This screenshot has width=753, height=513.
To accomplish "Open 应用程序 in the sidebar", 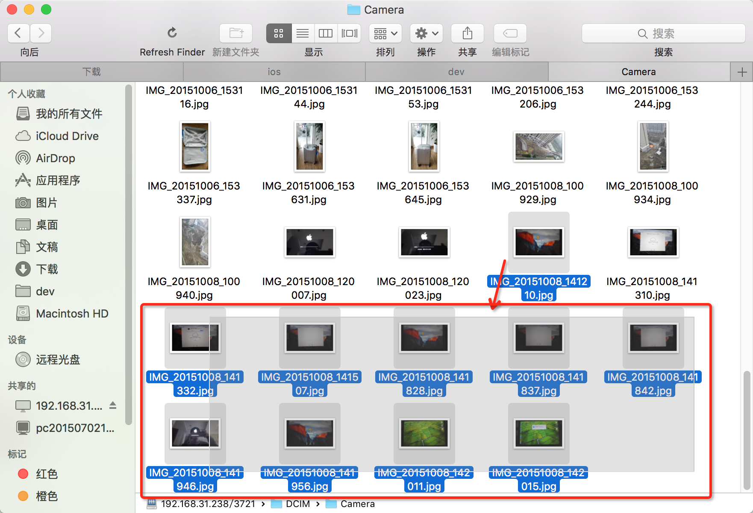I will coord(48,181).
